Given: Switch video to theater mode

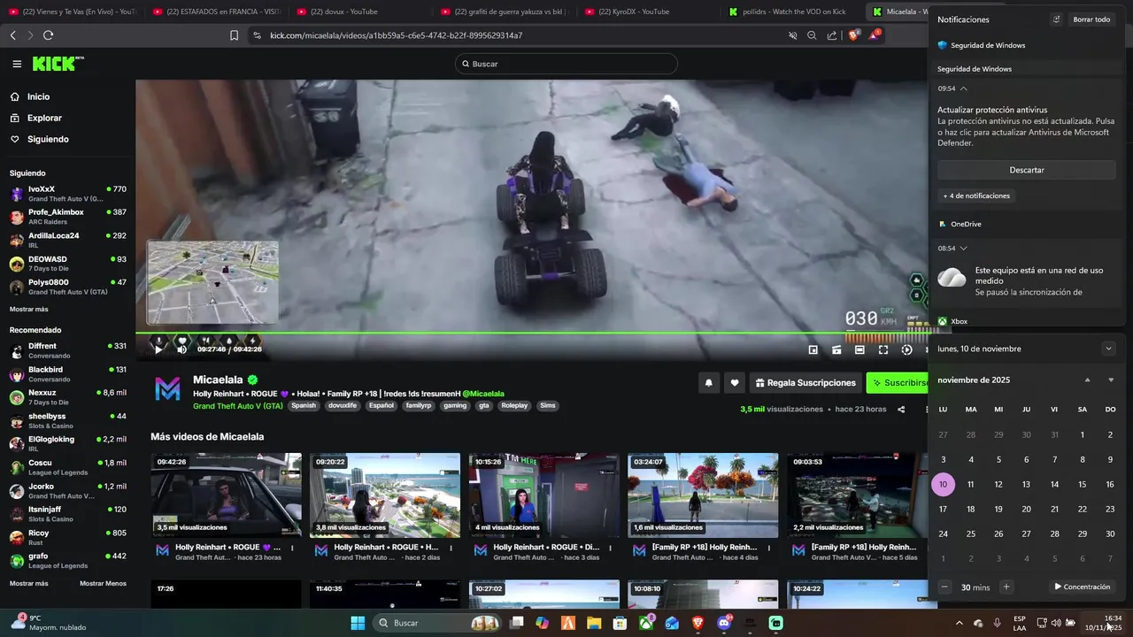Looking at the screenshot, I should 859,349.
